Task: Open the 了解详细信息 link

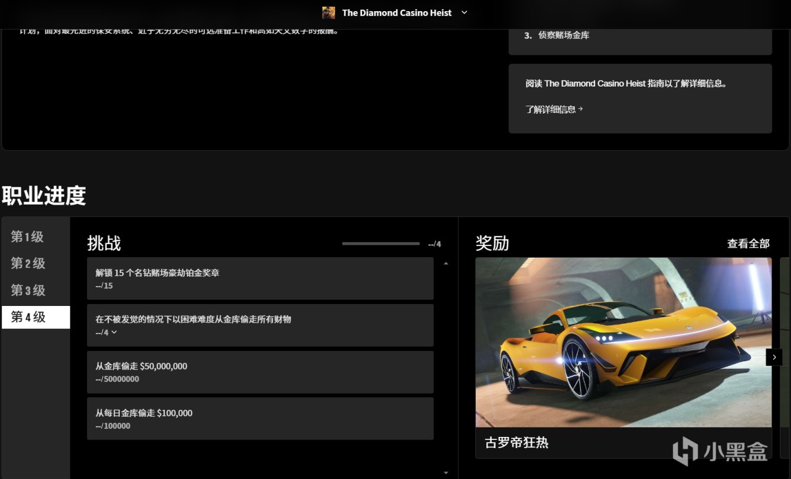Action: click(554, 109)
